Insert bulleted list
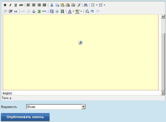166x122 pixels. [93, 5]
